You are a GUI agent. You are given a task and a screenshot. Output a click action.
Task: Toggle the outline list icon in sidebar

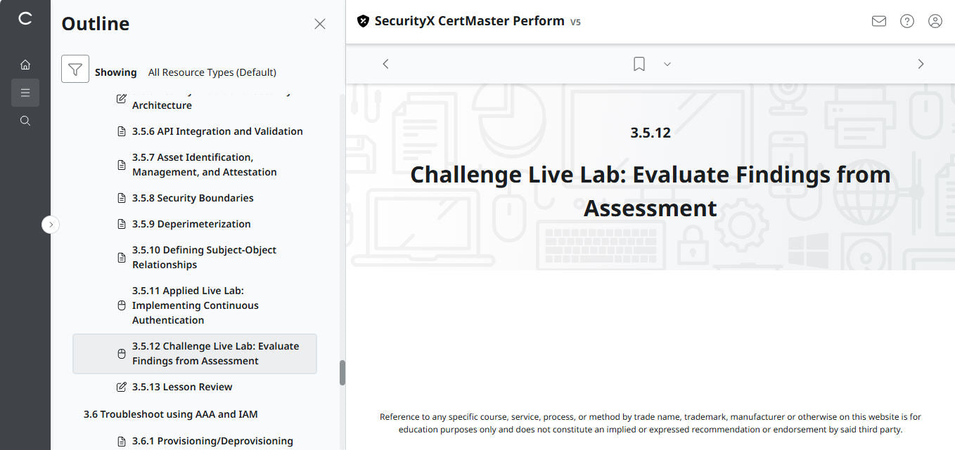(25, 93)
